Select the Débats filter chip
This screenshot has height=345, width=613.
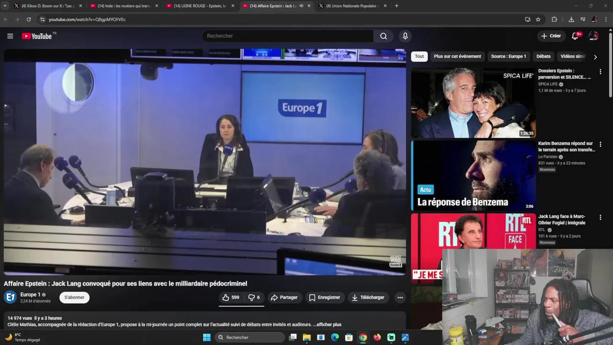[543, 56]
